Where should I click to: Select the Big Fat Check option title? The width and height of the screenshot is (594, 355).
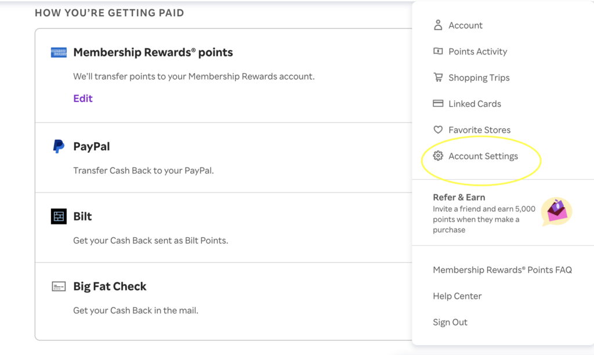coord(110,287)
